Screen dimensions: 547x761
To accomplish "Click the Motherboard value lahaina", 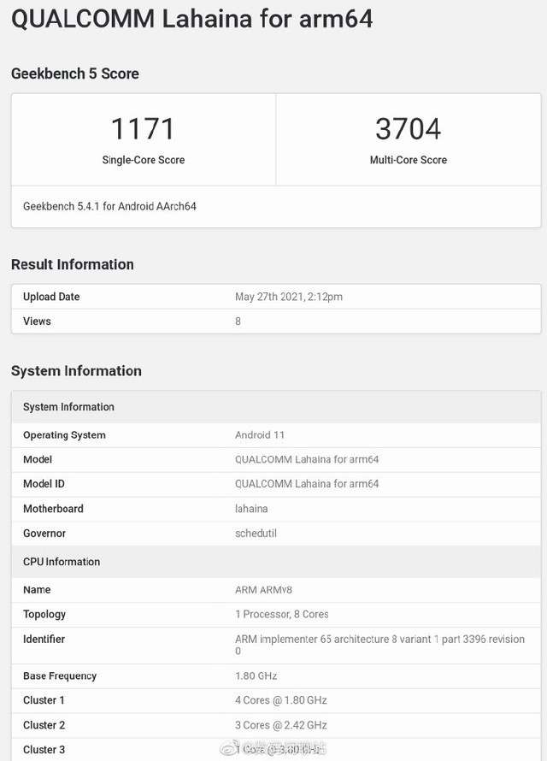I will tap(251, 509).
